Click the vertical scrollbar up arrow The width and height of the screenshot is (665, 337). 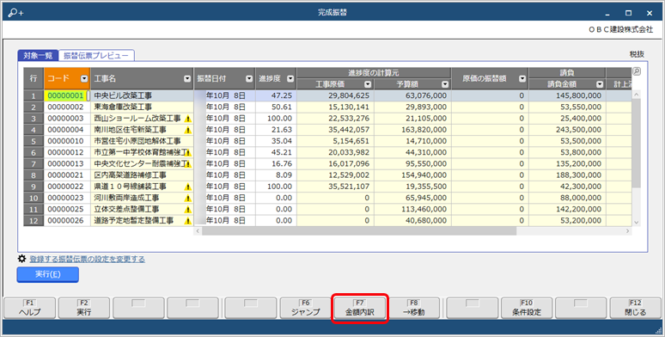pos(636,95)
